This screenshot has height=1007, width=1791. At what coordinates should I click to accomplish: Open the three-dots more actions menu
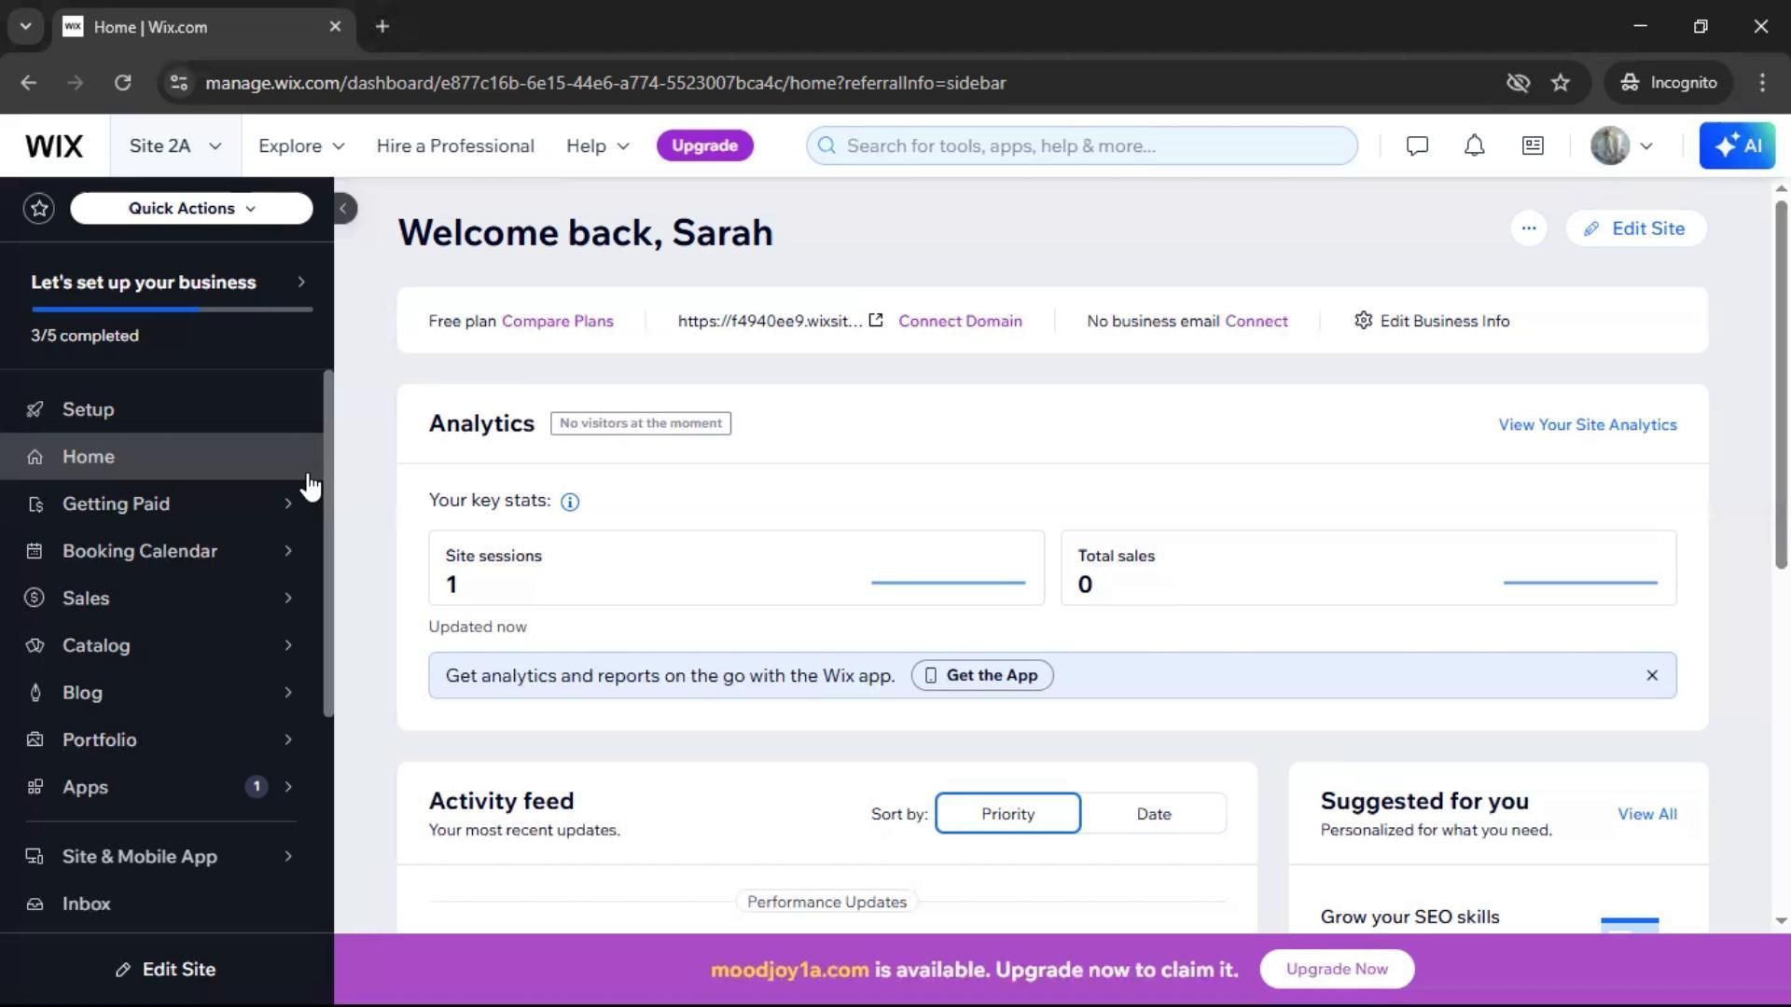(1528, 228)
